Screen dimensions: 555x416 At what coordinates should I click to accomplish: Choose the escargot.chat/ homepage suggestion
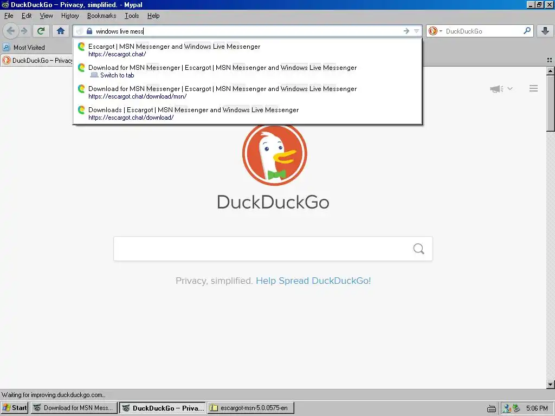[247, 50]
